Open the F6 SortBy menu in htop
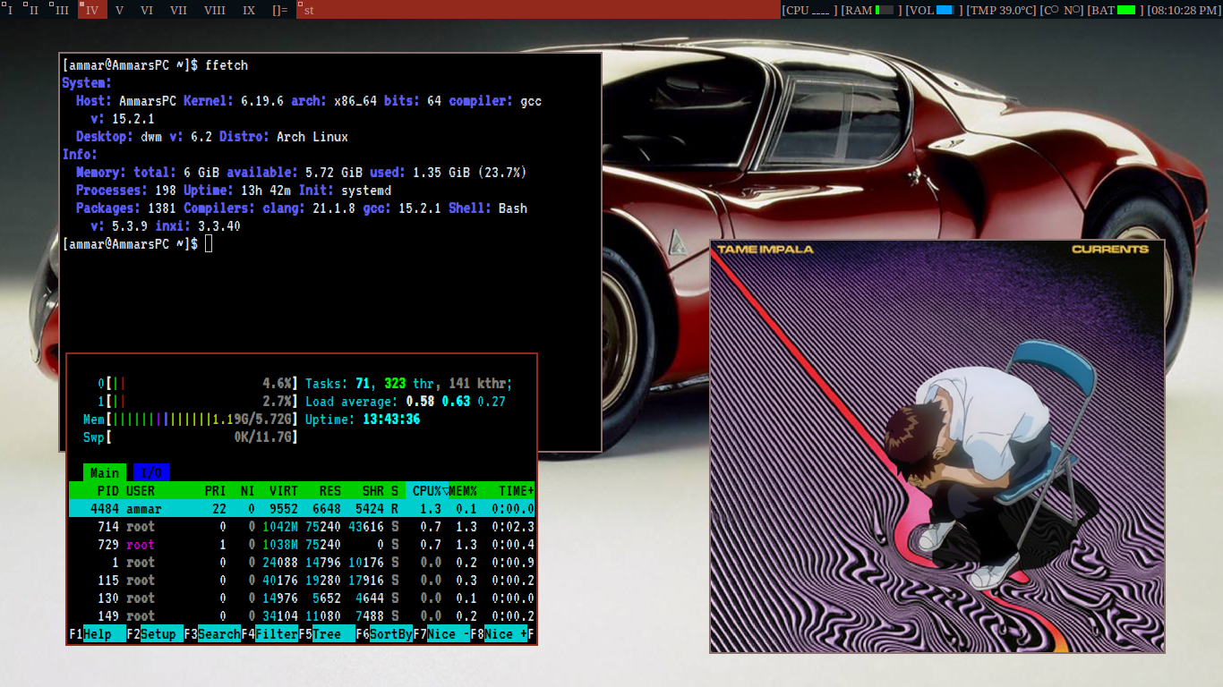This screenshot has height=687, width=1223. 390,634
